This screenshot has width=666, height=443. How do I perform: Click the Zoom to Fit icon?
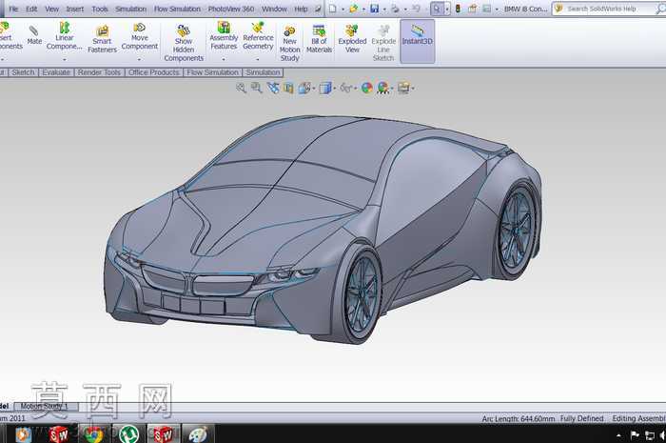pos(241,88)
